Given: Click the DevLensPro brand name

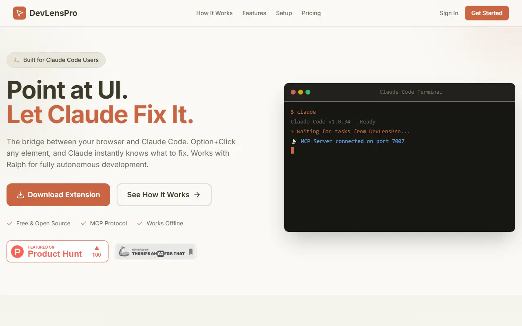Looking at the screenshot, I should coord(53,13).
